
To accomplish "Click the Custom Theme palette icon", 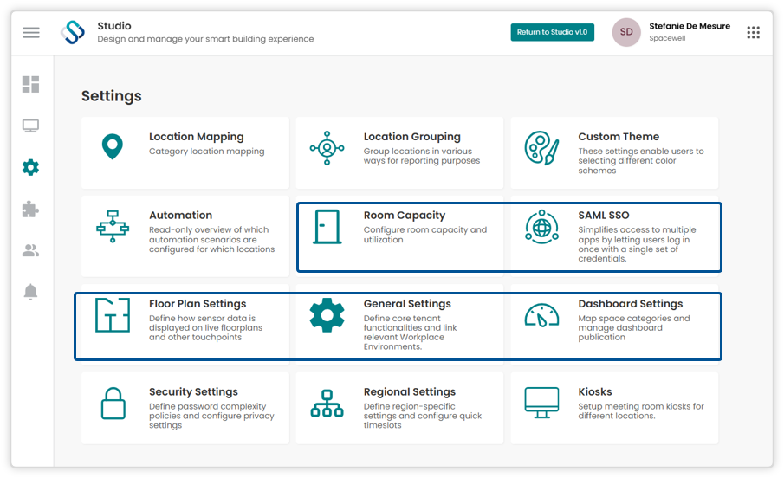I will (541, 148).
